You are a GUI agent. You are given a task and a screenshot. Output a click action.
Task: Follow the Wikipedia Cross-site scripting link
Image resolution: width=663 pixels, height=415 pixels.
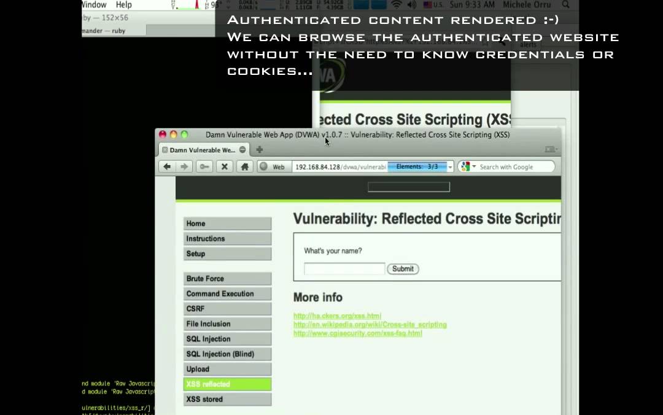tap(370, 325)
